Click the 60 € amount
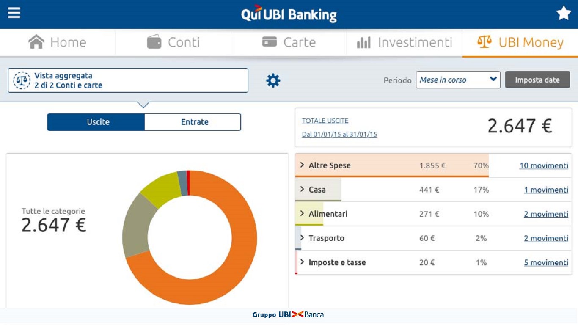This screenshot has height=325, width=578. pyautogui.click(x=427, y=238)
